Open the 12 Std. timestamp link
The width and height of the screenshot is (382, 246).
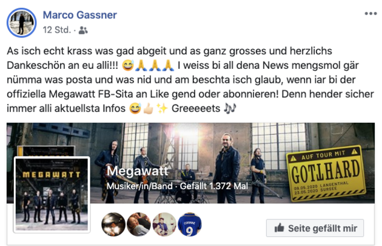tap(57, 30)
